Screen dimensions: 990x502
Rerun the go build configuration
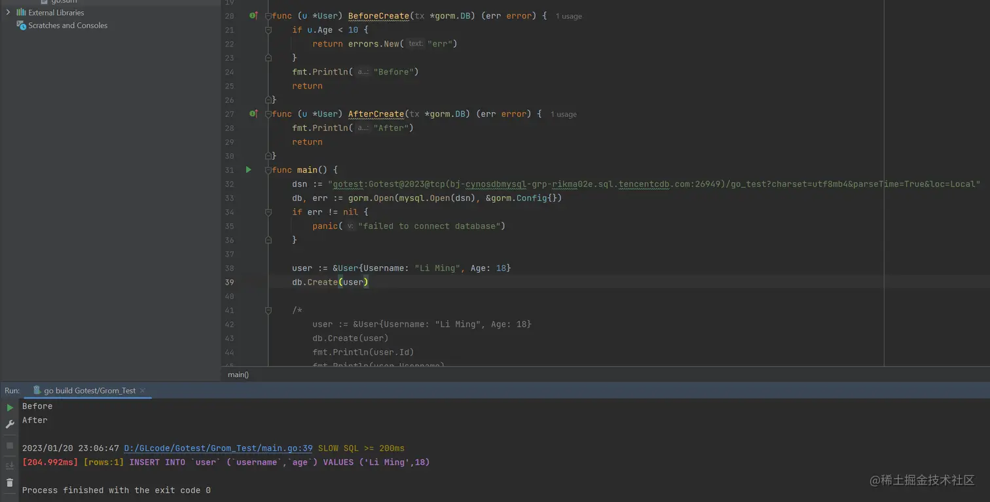[x=10, y=407]
